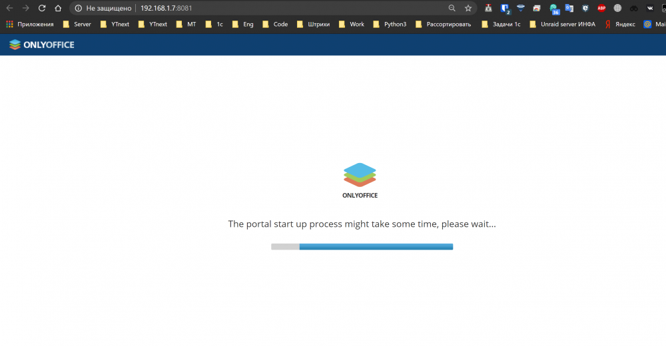Open the 1c bookmark folder
The width and height of the screenshot is (666, 346).
214,24
